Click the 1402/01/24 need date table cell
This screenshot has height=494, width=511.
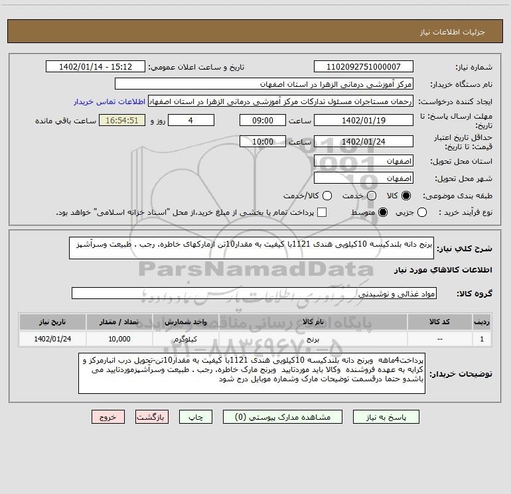click(x=52, y=339)
